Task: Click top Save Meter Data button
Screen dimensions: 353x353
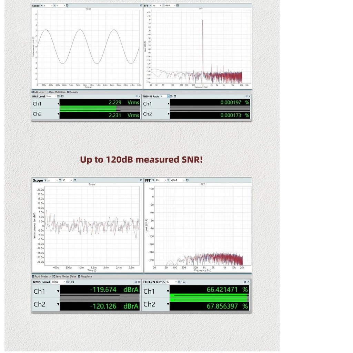Action: click(57, 92)
